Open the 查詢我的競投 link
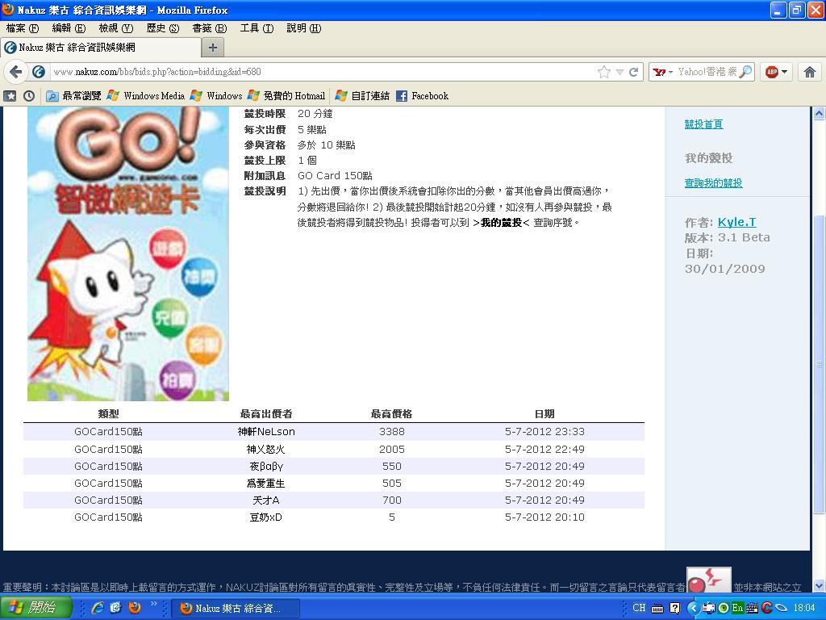Screen dimensions: 826x620 713,183
